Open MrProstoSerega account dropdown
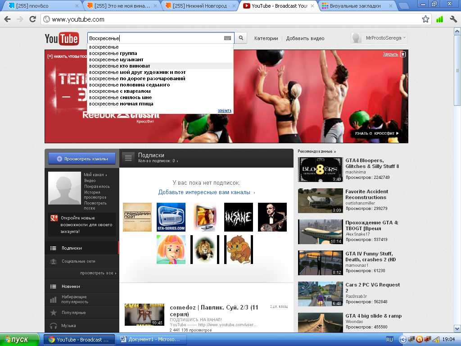The width and height of the screenshot is (461, 346). point(379,38)
